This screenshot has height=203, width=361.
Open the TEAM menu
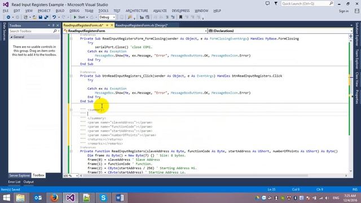(89, 11)
